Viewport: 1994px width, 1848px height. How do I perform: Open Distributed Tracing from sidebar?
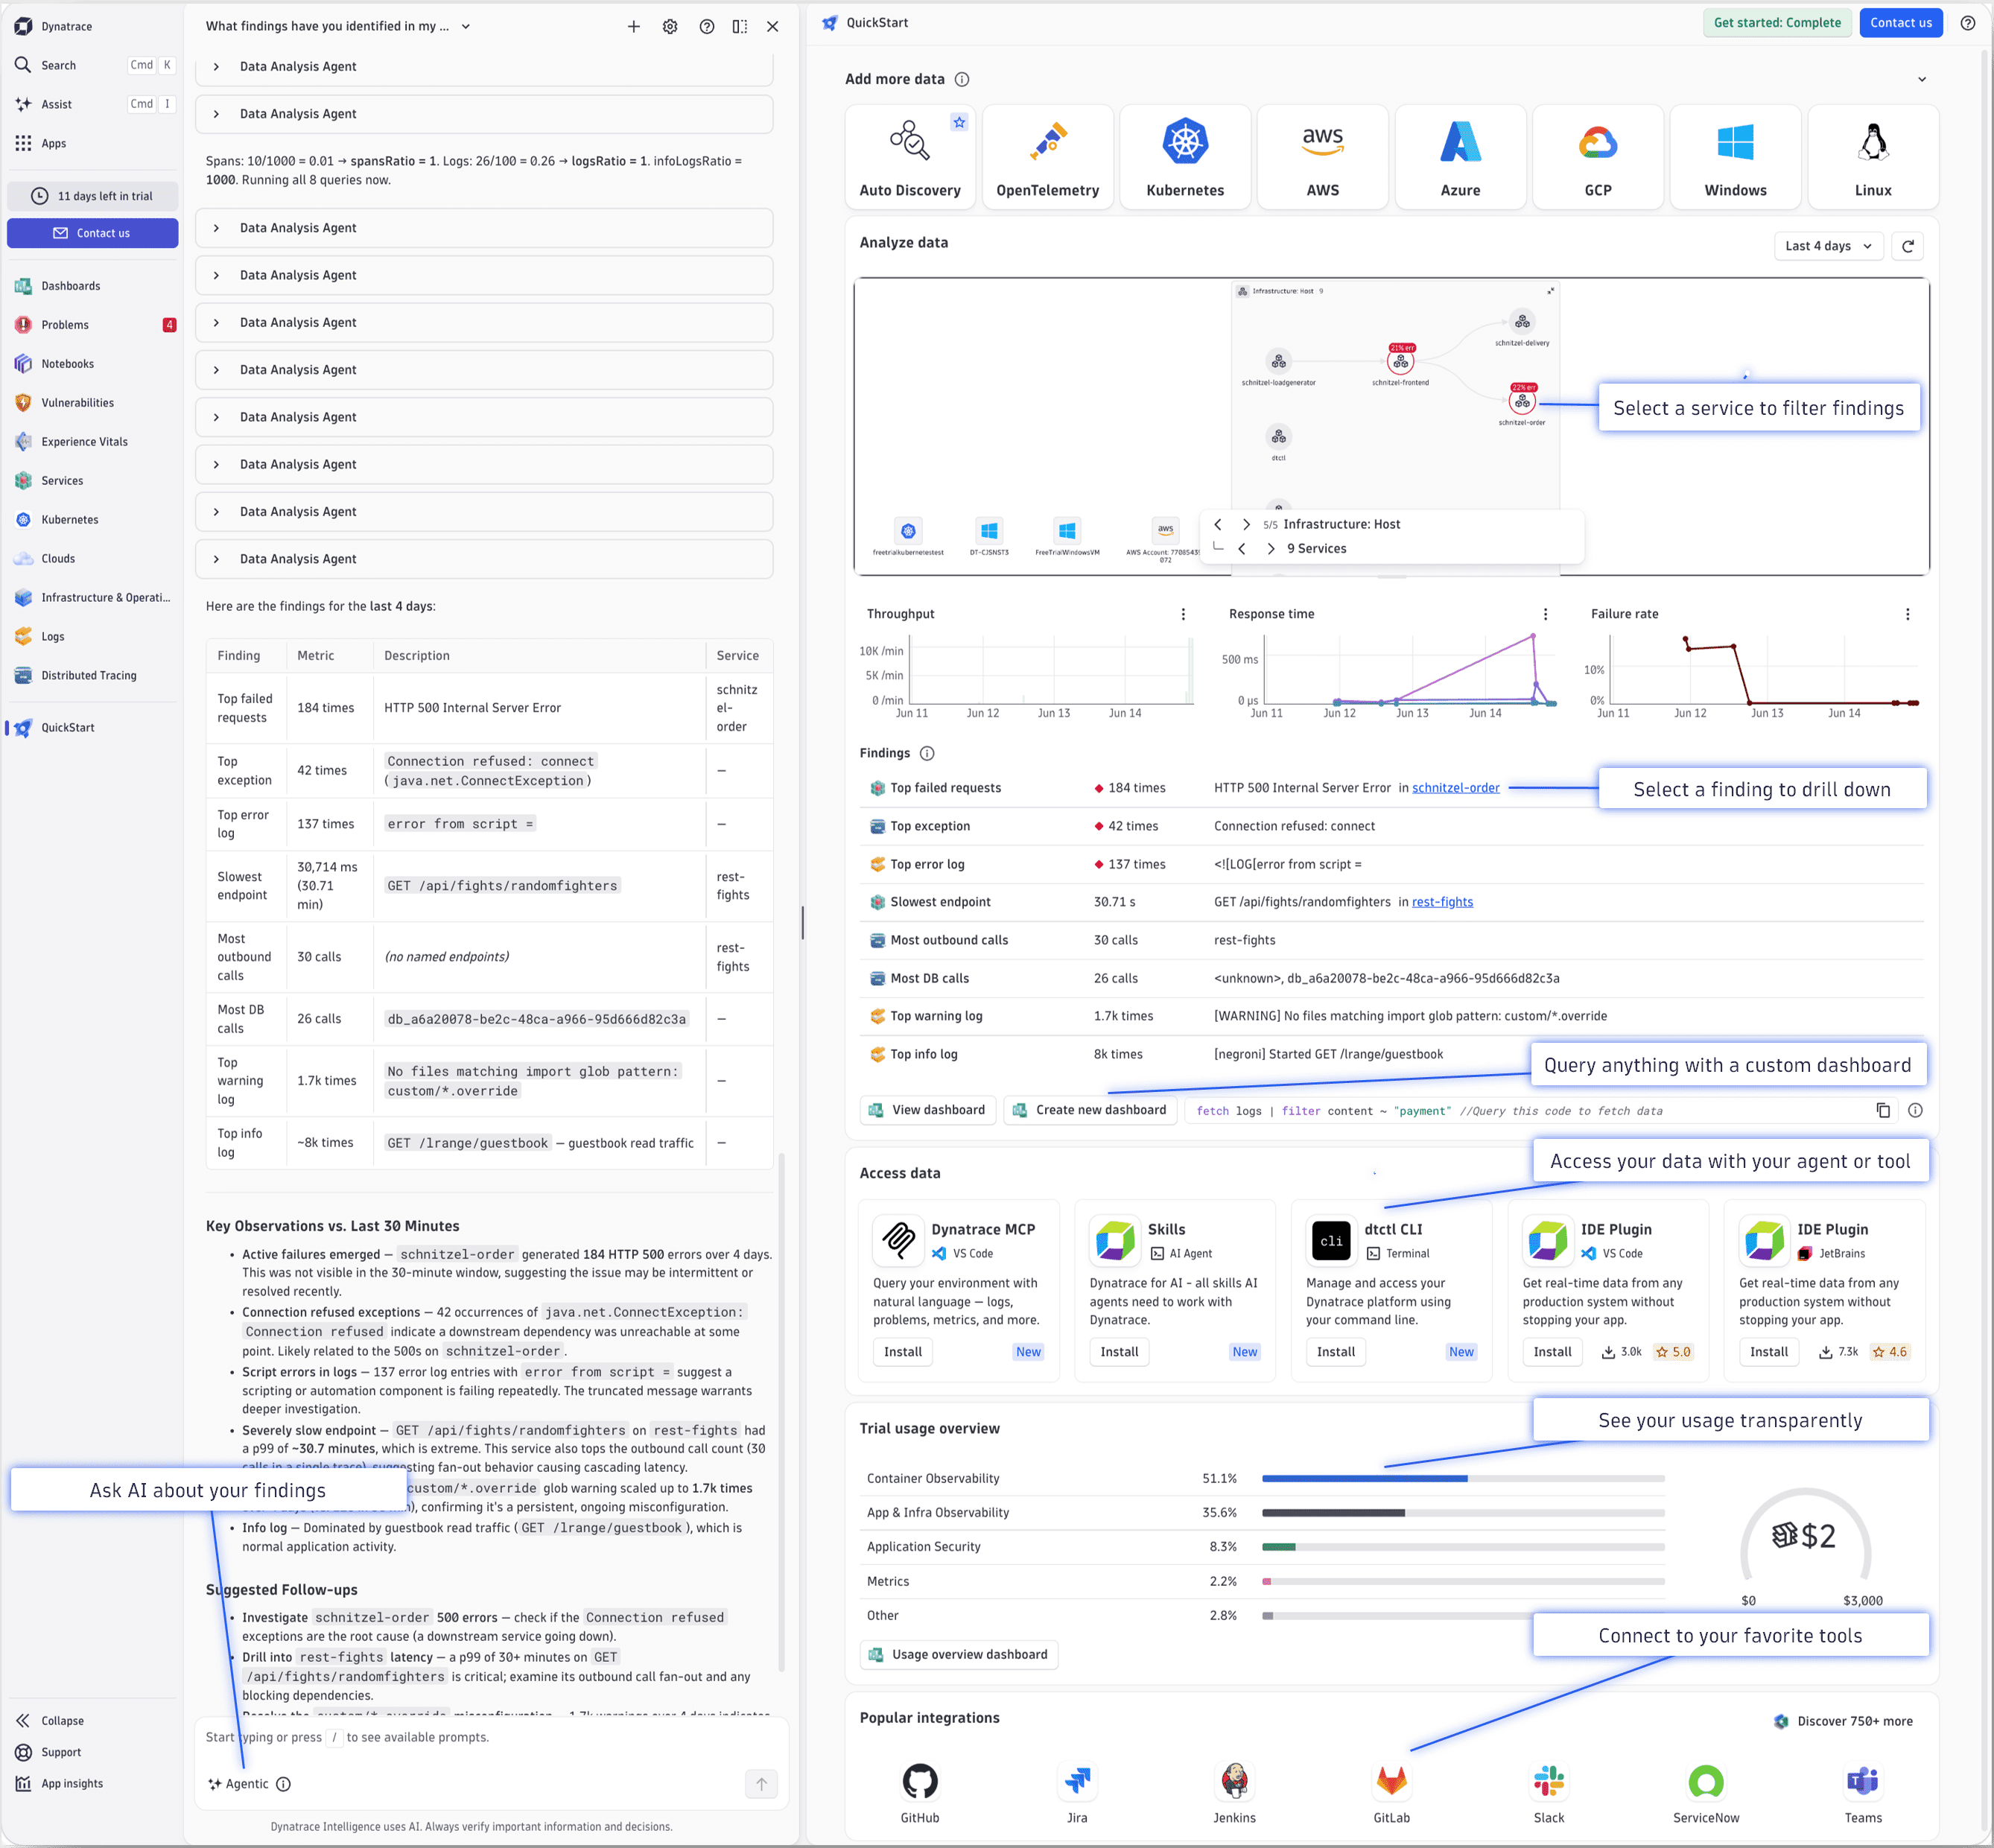[x=88, y=676]
